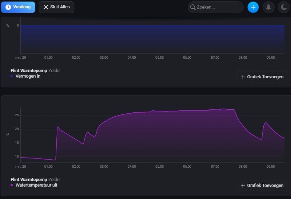The image size is (291, 199).
Task: Click the purple Watertemperatuur uit legend dot
Action: (12, 185)
